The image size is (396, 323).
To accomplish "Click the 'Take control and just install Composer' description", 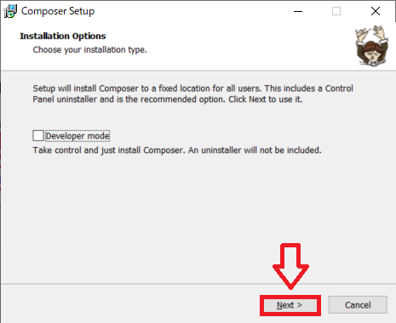I will coord(177,150).
